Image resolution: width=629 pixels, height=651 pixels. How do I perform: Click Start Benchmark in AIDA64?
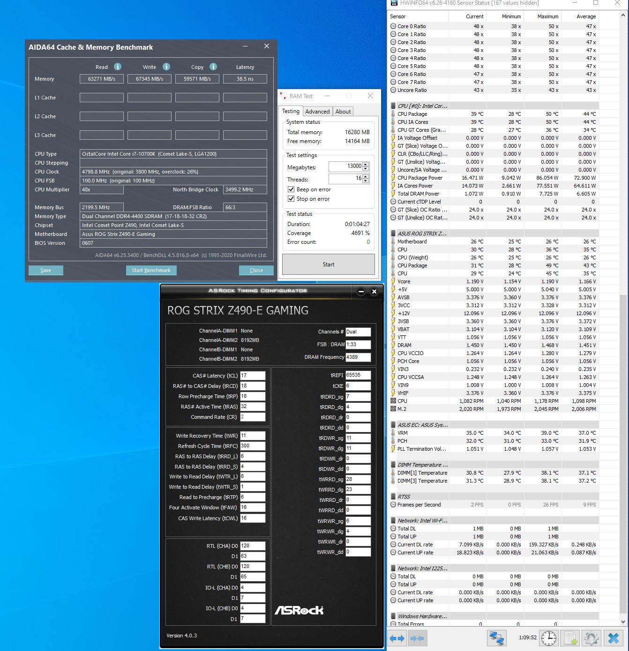(x=151, y=270)
